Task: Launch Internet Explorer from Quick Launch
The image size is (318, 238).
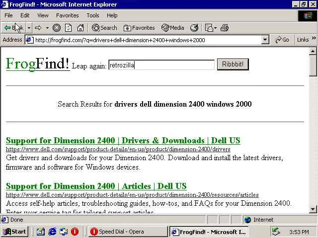Action: [x=52, y=232]
